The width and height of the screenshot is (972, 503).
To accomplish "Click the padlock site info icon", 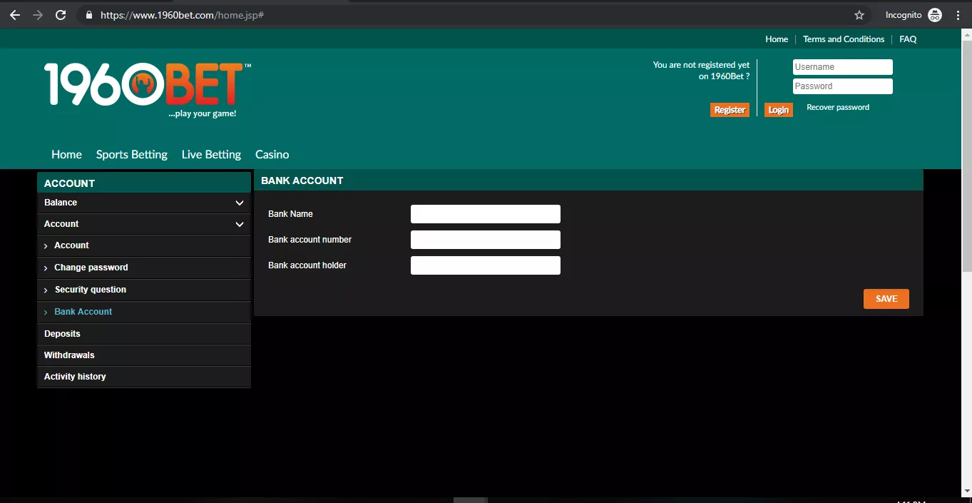I will click(88, 15).
